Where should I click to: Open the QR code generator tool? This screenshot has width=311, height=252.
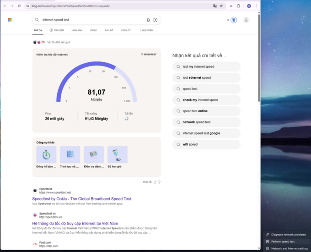click(70, 155)
